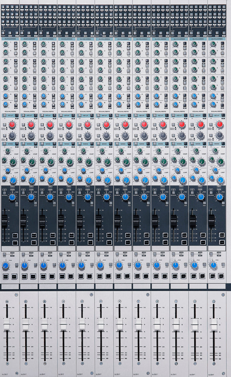Click the red HF gain knob on channel one
Screen dimensions: 231x377
coord(12,125)
